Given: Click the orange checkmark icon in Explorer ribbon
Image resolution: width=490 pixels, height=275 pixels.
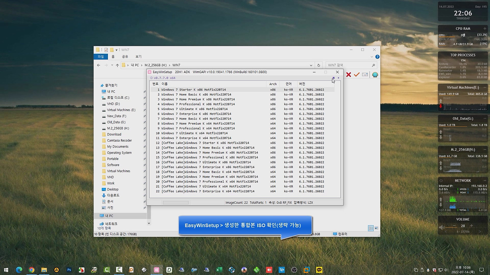Looking at the screenshot, I should tap(357, 75).
